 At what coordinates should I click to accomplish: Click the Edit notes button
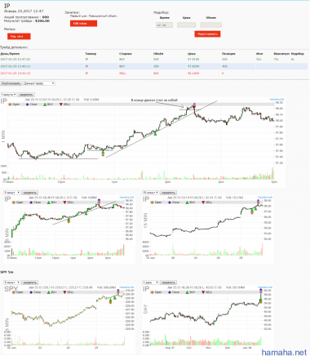pos(83,24)
